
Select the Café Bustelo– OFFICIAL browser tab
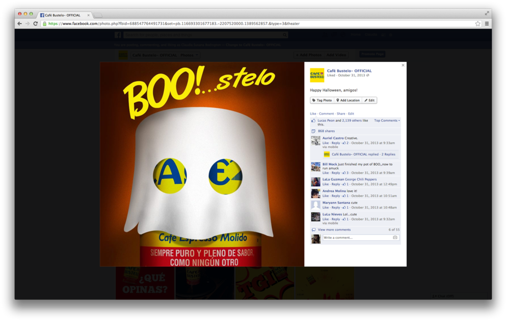(x=64, y=15)
